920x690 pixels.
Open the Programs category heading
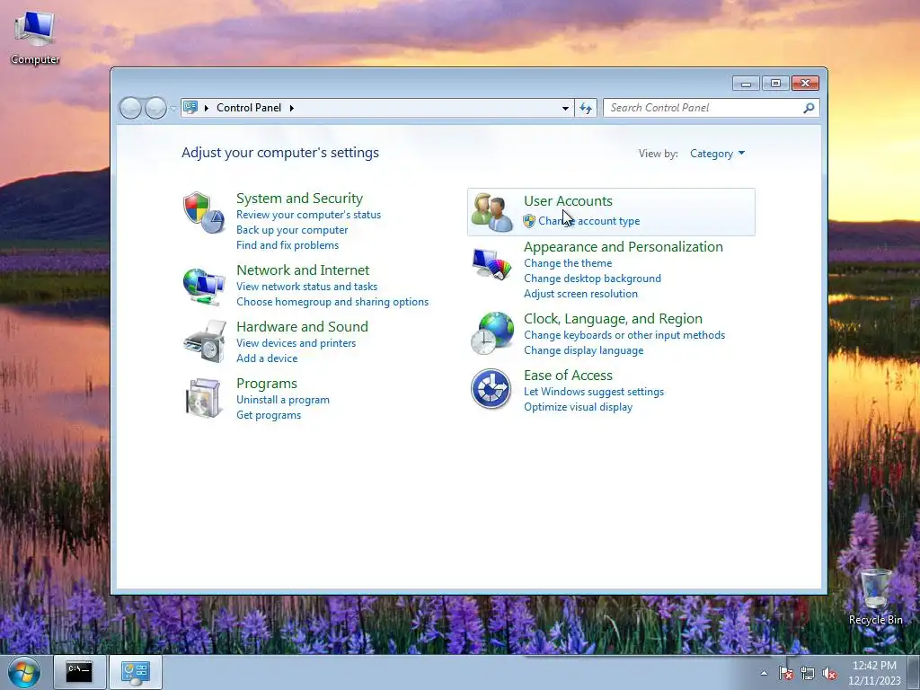(267, 383)
